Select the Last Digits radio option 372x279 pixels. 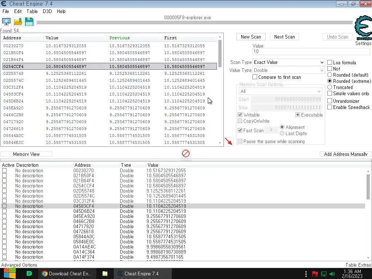(282, 133)
